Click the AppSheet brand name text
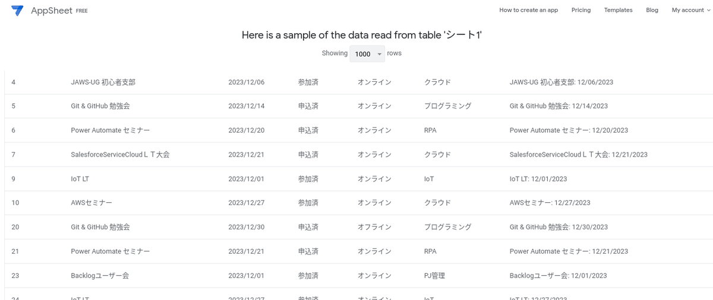The image size is (713, 300). 51,11
